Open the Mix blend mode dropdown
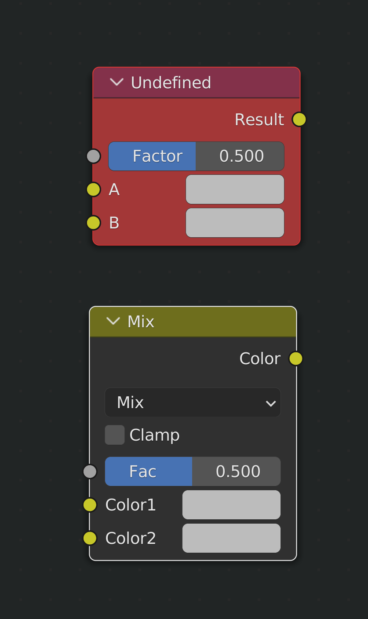Viewport: 368px width, 619px height. pos(193,402)
